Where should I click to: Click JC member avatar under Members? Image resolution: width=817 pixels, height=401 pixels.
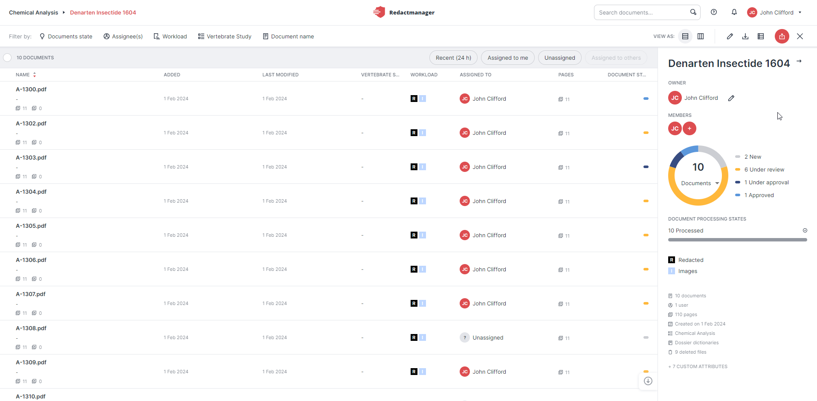(x=675, y=128)
